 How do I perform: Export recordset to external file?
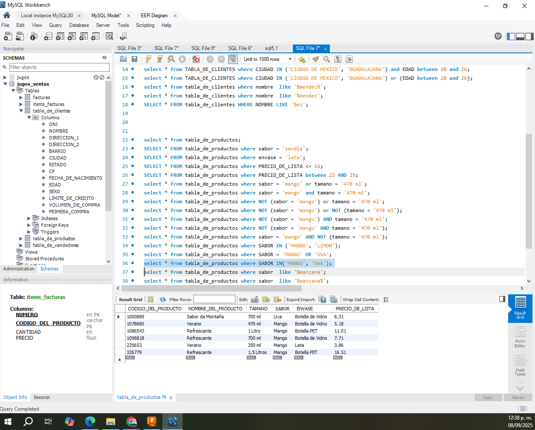coord(322,299)
